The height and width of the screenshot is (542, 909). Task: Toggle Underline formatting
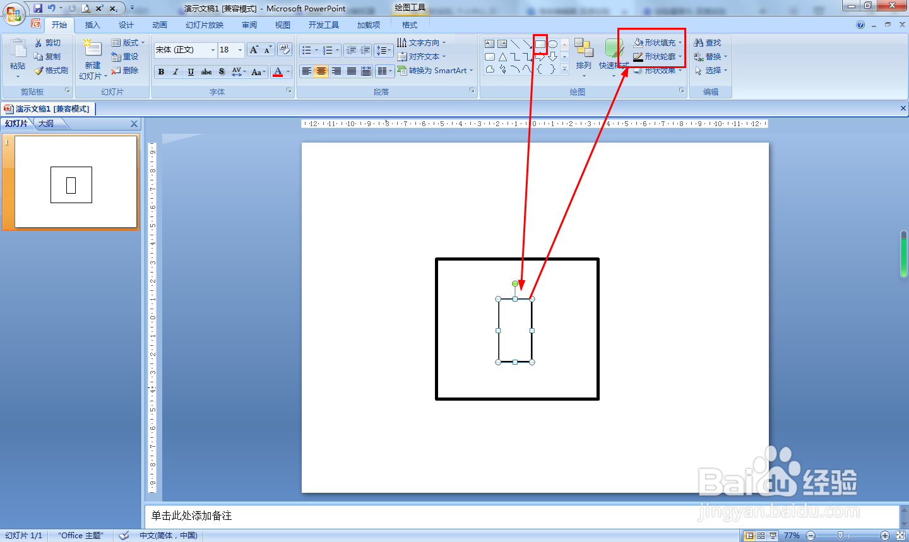[191, 72]
